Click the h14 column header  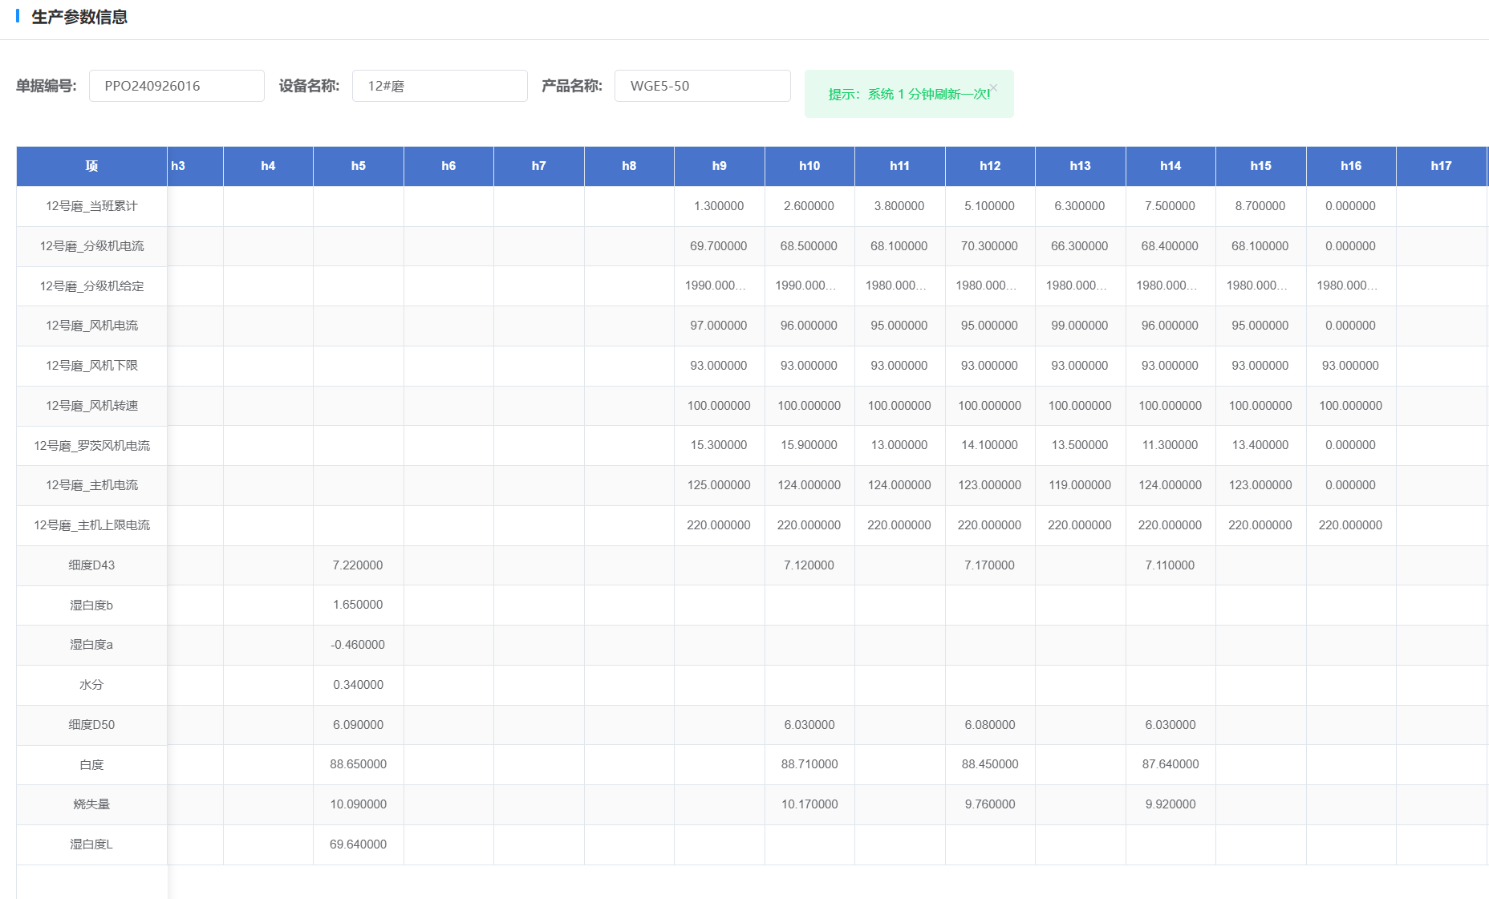tap(1170, 166)
